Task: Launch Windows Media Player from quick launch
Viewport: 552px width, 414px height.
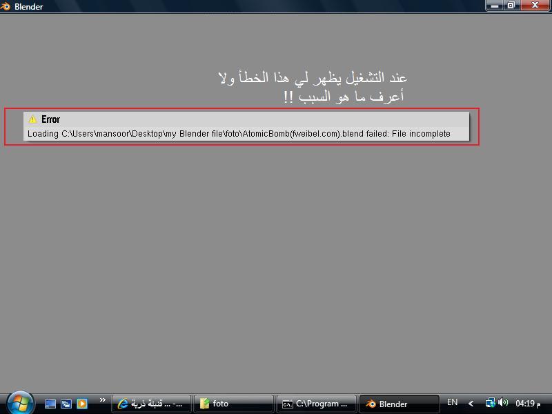Action: pyautogui.click(x=82, y=404)
